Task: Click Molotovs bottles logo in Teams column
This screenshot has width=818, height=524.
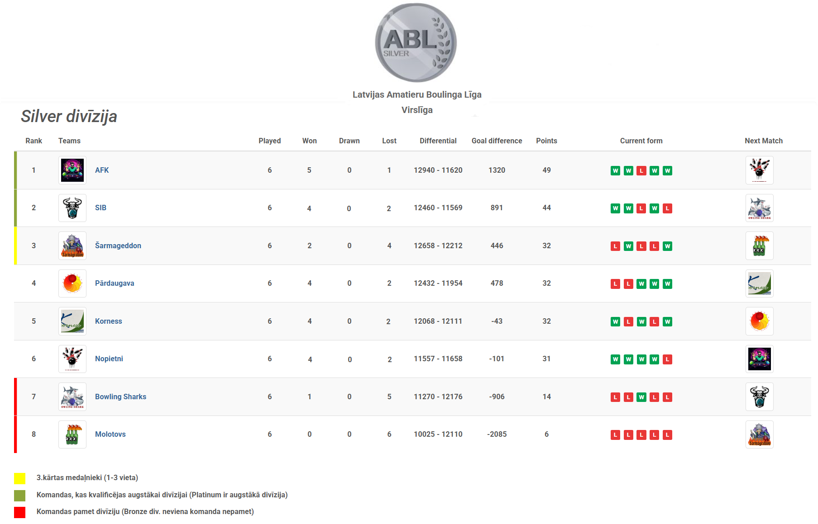Action: pos(72,434)
